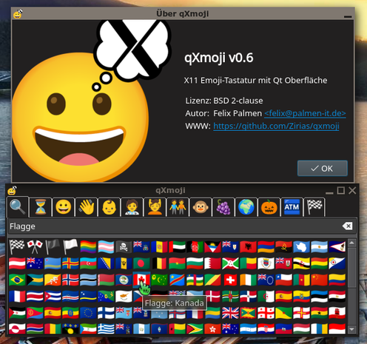Select the Burundi flag emoji
The image size is (367, 344).
tap(230, 263)
